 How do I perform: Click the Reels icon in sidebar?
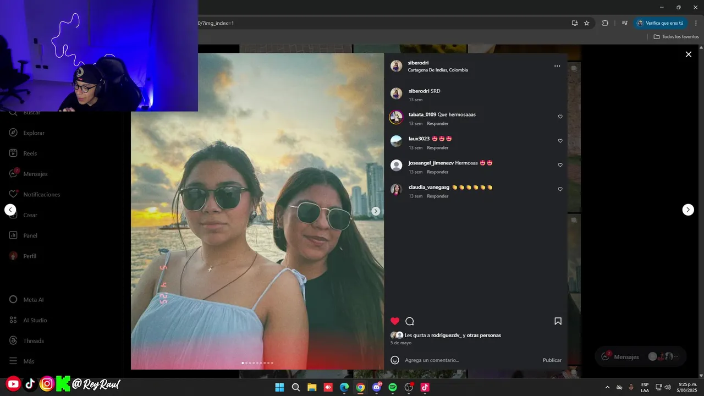point(13,153)
